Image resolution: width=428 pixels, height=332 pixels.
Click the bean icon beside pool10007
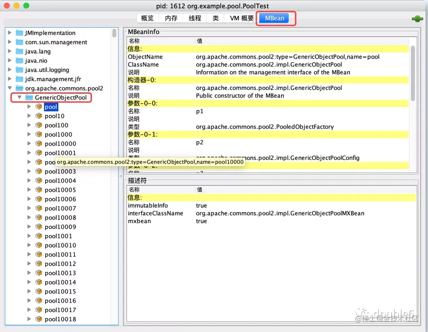[x=39, y=208]
